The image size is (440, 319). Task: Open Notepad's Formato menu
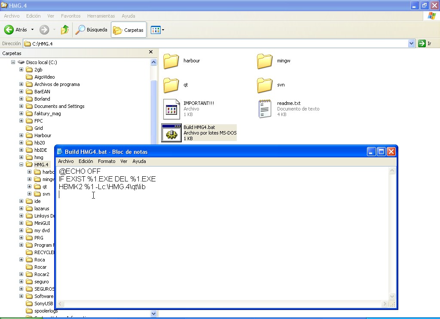[107, 161]
